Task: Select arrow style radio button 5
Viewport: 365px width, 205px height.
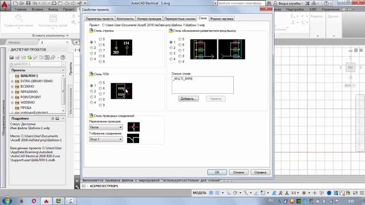Action: pyautogui.click(x=100, y=39)
